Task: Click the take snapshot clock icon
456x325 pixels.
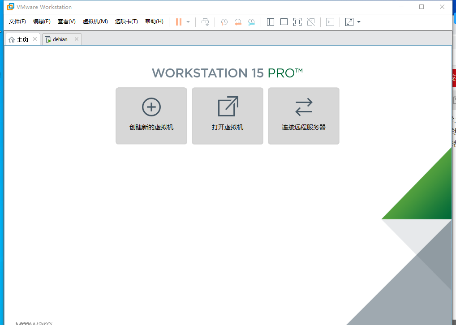Action: click(224, 22)
